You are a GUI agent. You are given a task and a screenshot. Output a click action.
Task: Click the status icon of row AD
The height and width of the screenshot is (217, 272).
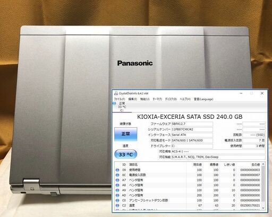[x=117, y=195]
